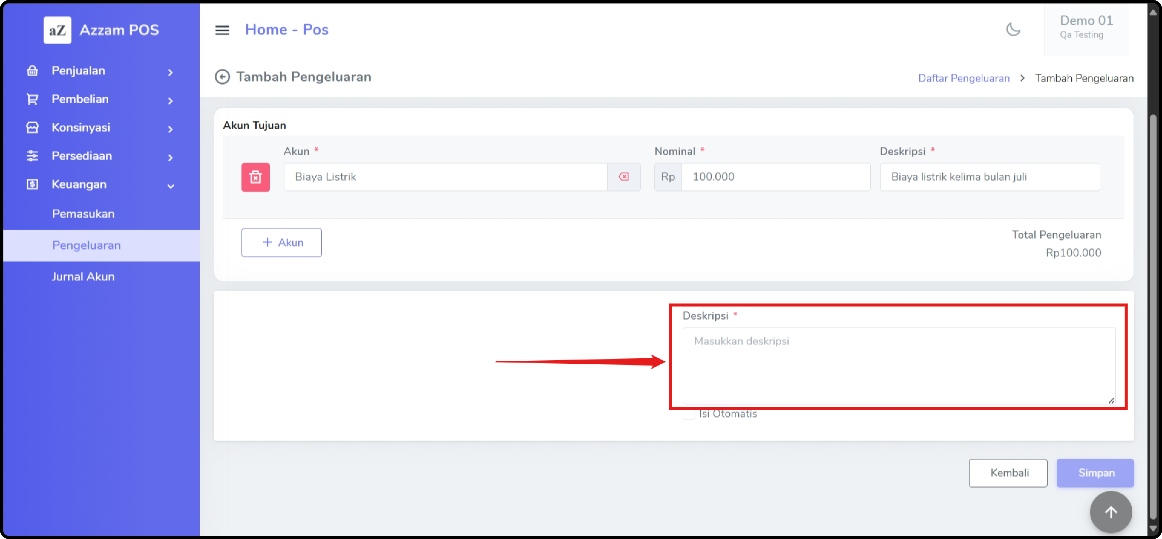The height and width of the screenshot is (539, 1162).
Task: Click the Azzam POS logo
Action: point(57,30)
